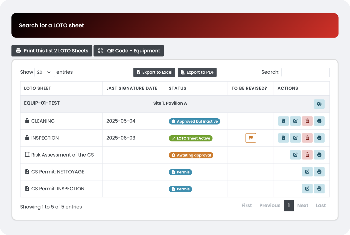Edit the CLEANING LOTO sheet
Screen dimensions: 350x235
[295, 121]
